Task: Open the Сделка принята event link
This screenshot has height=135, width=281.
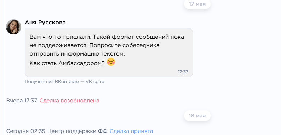Action: coord(131,131)
